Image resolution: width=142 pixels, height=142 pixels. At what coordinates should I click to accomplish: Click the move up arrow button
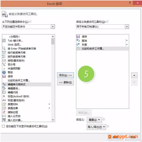point(134,75)
